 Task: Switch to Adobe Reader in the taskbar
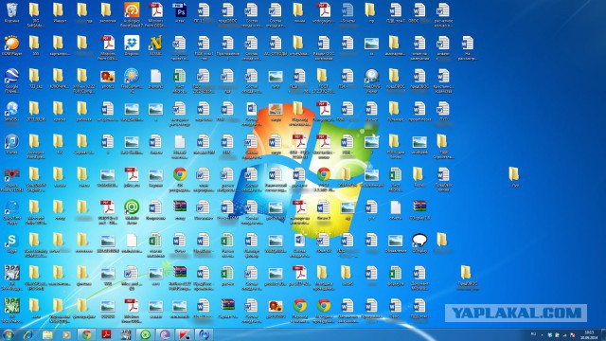pos(106,334)
